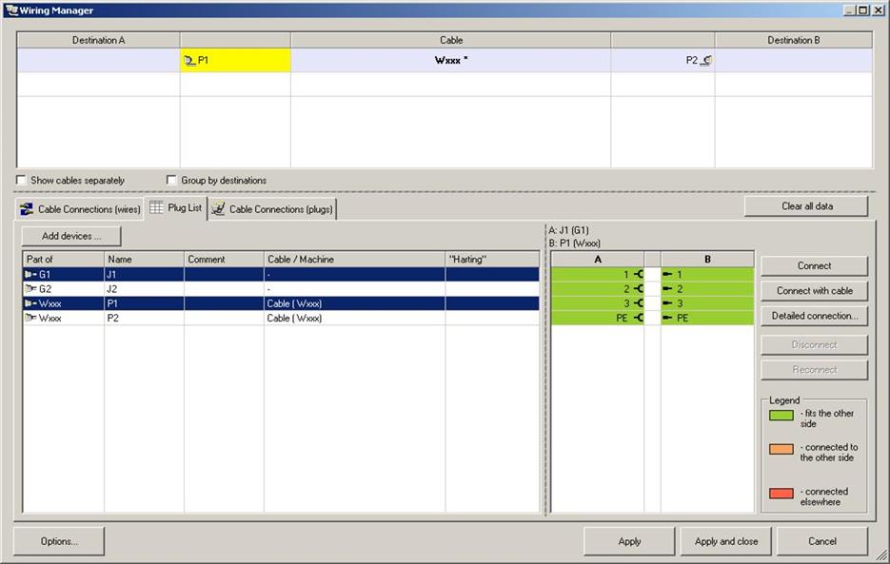Click column A header in pin table
890x564 pixels.
tap(597, 260)
